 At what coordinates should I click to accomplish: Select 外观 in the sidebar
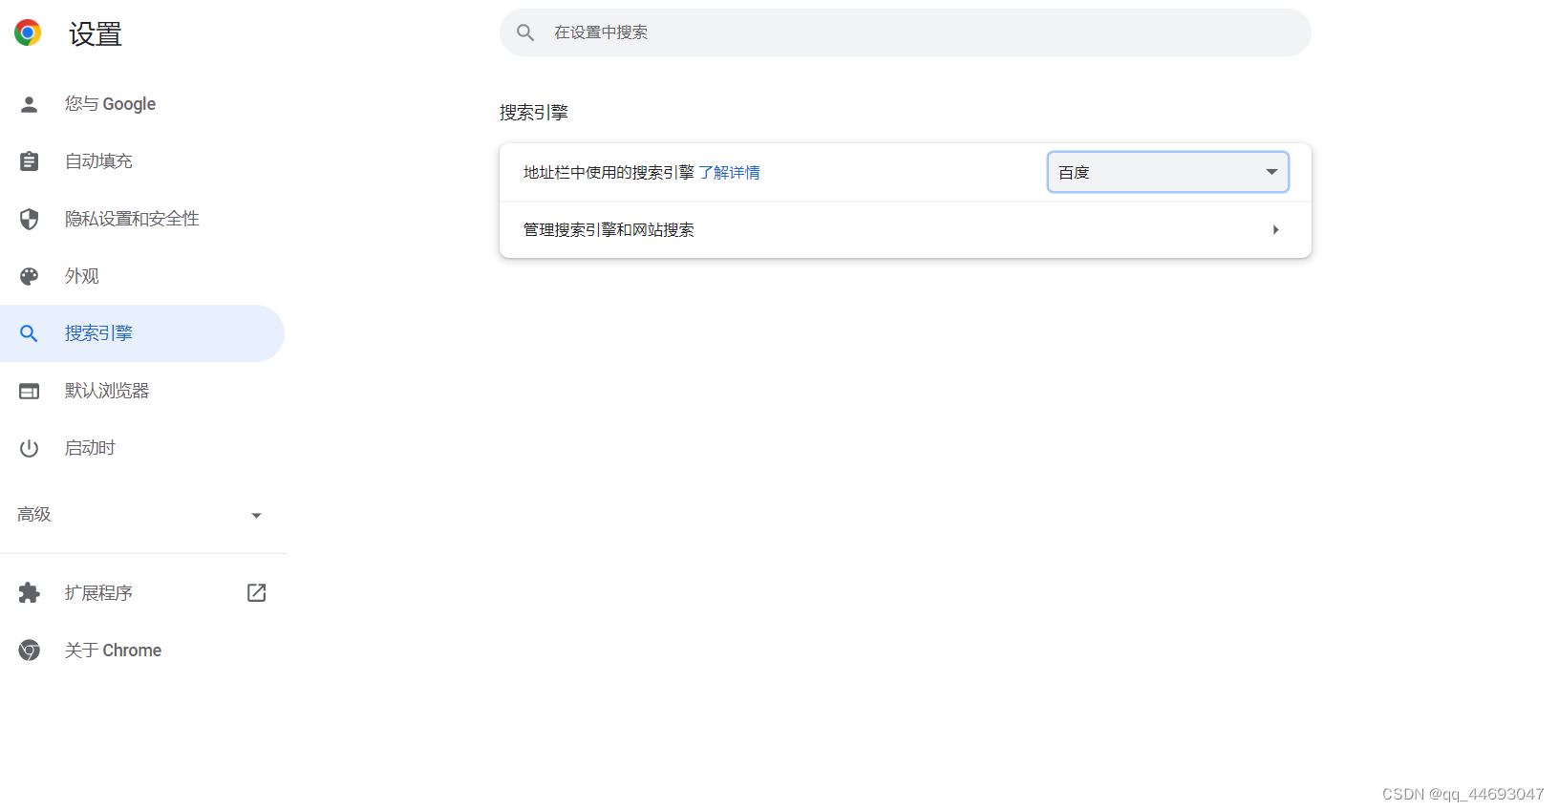[x=82, y=276]
